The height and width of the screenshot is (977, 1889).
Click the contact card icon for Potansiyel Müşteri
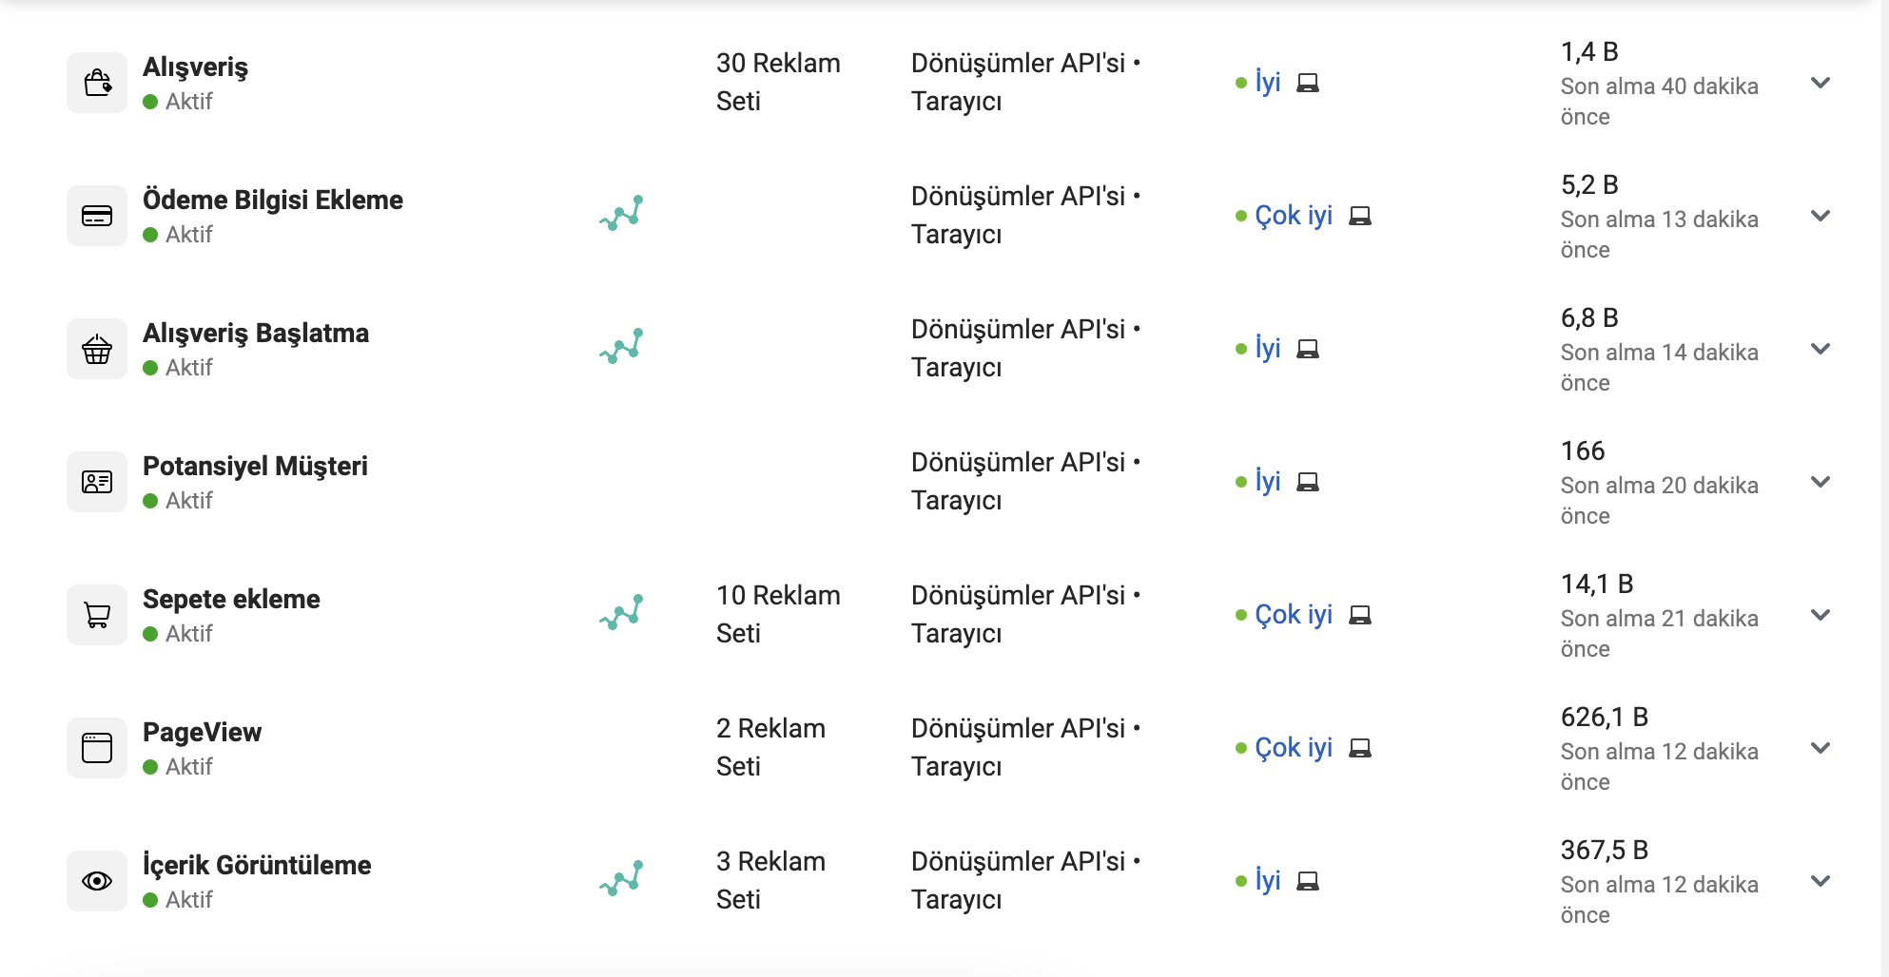tap(97, 482)
